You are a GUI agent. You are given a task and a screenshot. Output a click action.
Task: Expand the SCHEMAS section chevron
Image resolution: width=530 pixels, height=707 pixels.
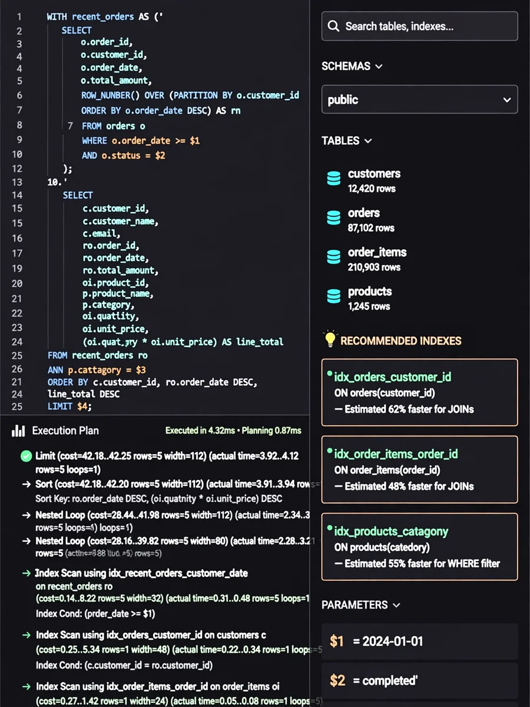(379, 67)
